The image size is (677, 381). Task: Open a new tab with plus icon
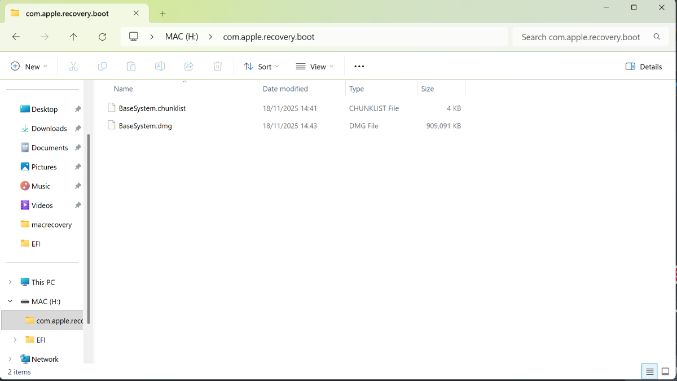pyautogui.click(x=162, y=13)
